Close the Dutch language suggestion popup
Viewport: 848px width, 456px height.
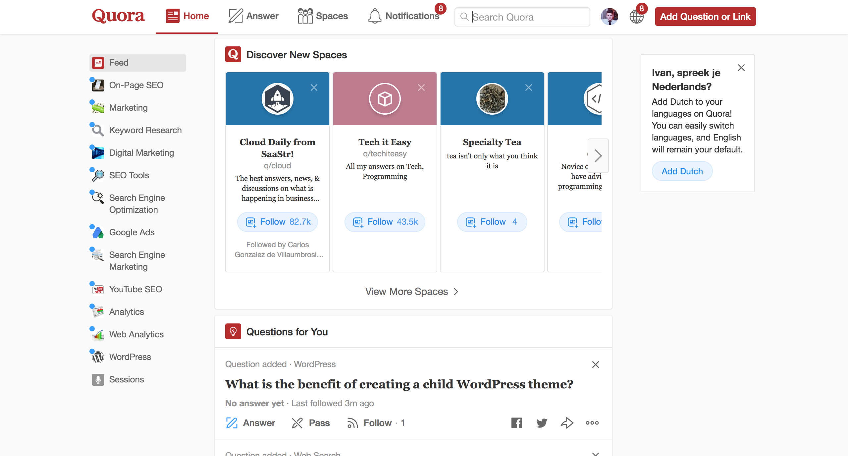pyautogui.click(x=741, y=67)
